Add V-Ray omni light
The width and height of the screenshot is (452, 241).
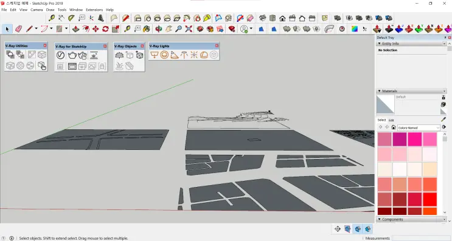point(193,55)
